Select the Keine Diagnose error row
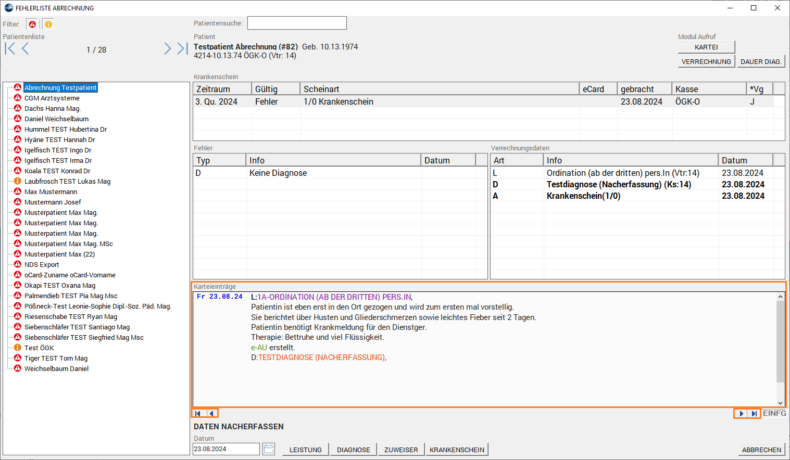This screenshot has height=460, width=790. [278, 173]
